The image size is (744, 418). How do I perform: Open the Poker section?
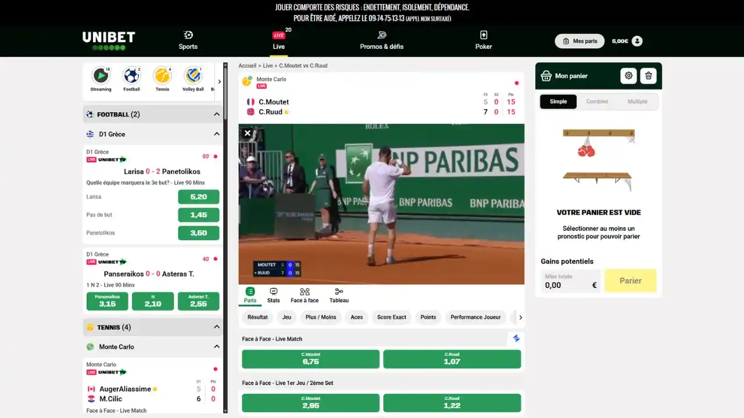click(x=484, y=41)
